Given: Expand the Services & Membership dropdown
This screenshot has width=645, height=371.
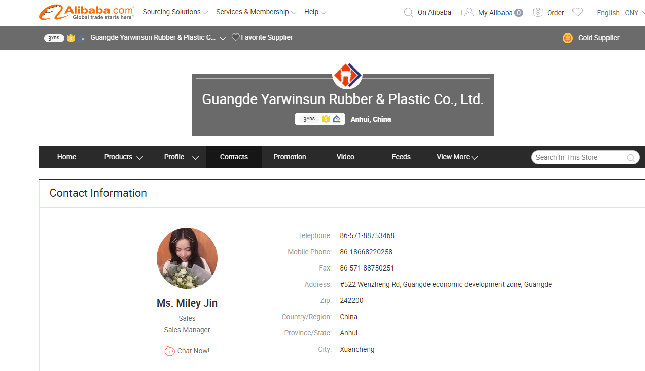Looking at the screenshot, I should tap(256, 12).
